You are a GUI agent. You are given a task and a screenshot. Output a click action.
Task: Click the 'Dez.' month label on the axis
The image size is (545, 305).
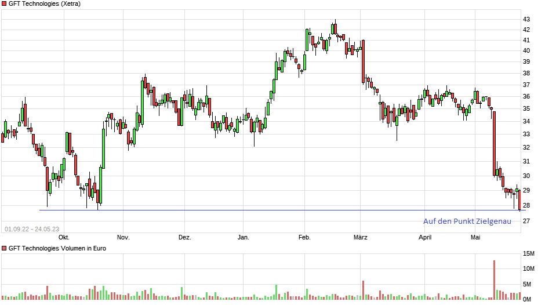point(185,238)
